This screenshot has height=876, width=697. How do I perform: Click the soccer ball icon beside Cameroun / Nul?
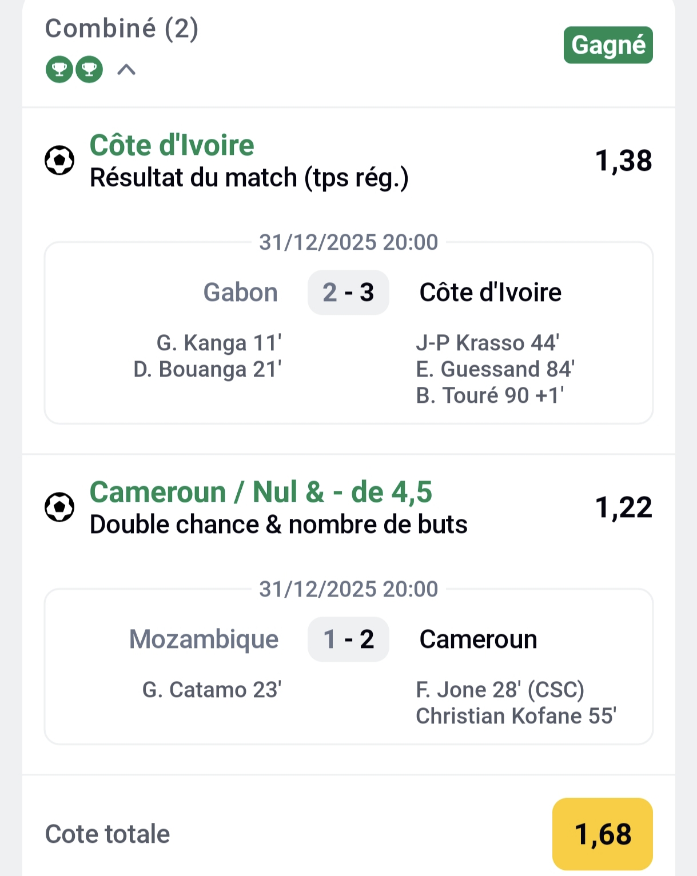click(x=59, y=507)
